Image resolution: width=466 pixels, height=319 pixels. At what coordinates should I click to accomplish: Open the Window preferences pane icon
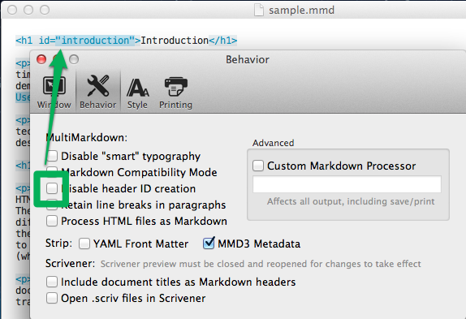point(54,85)
